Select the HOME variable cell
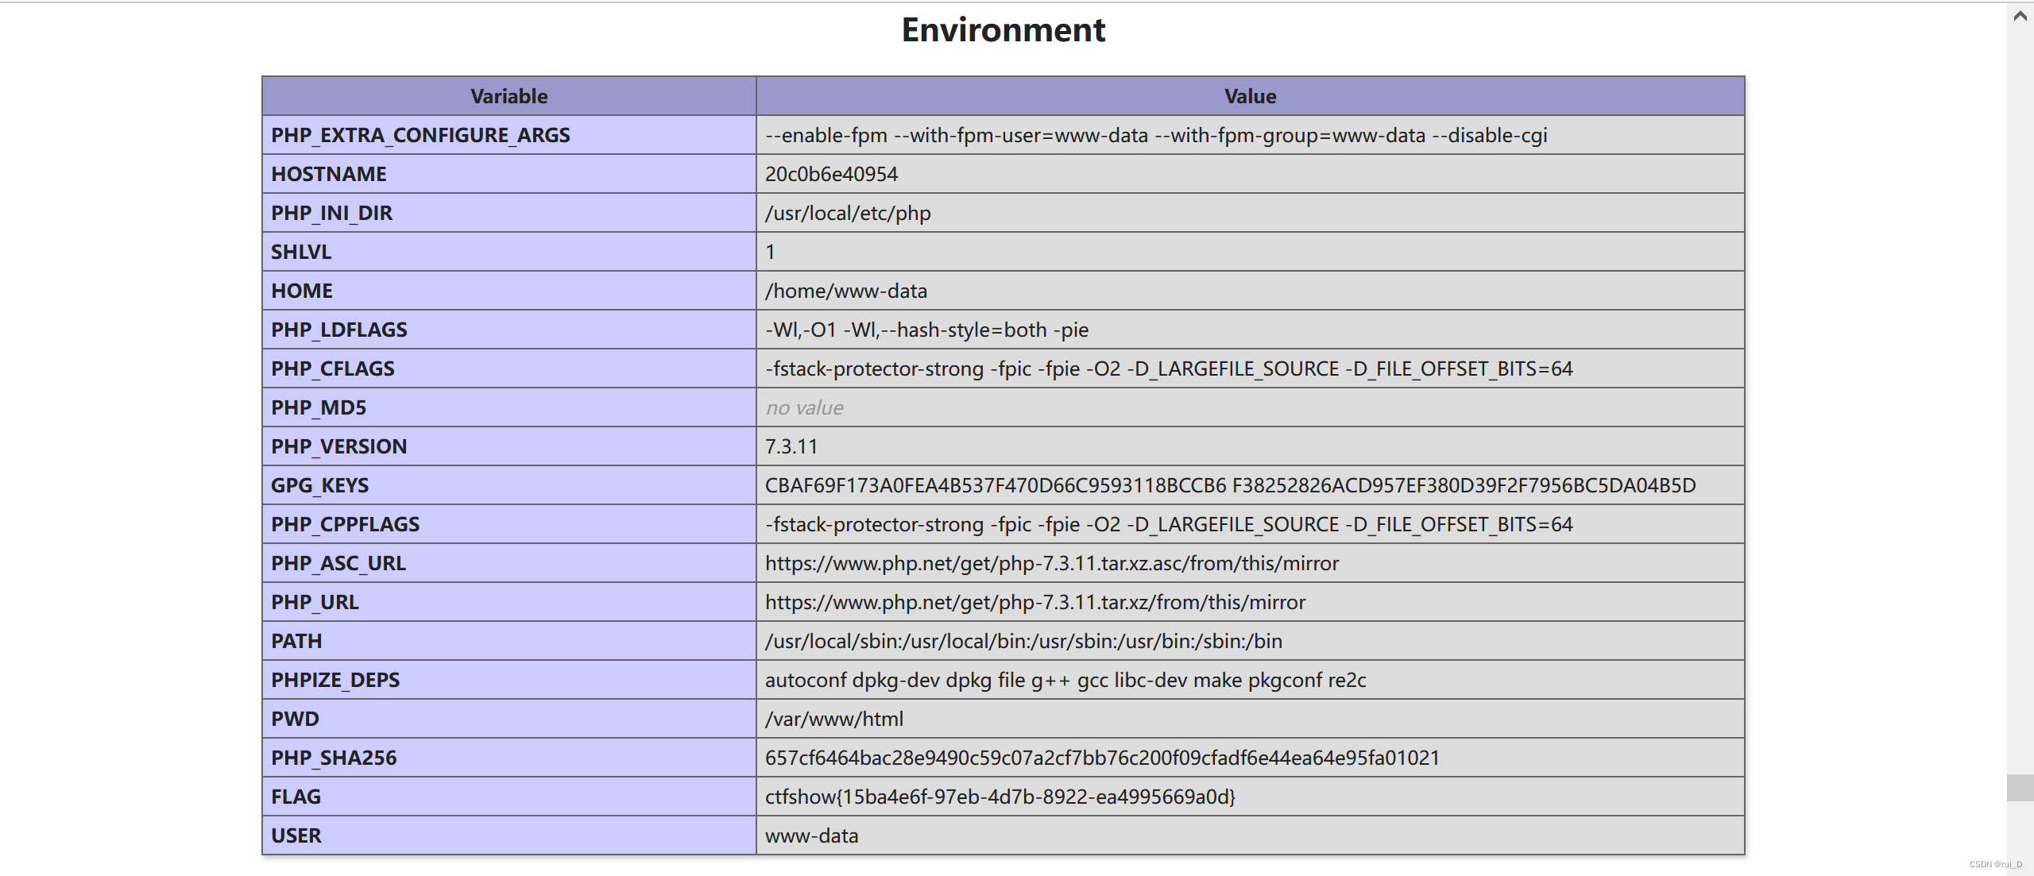The width and height of the screenshot is (2034, 876). [x=508, y=291]
